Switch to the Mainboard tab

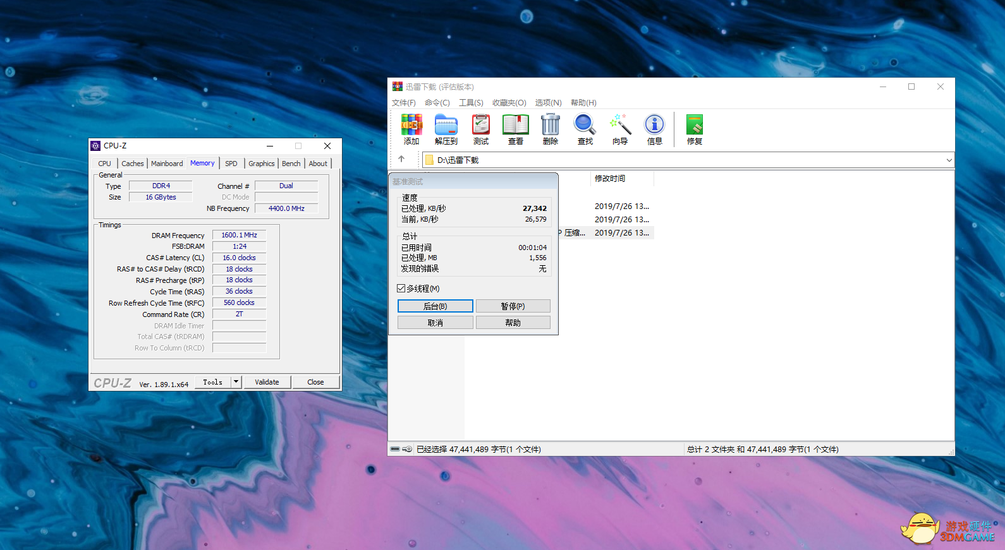pyautogui.click(x=167, y=164)
